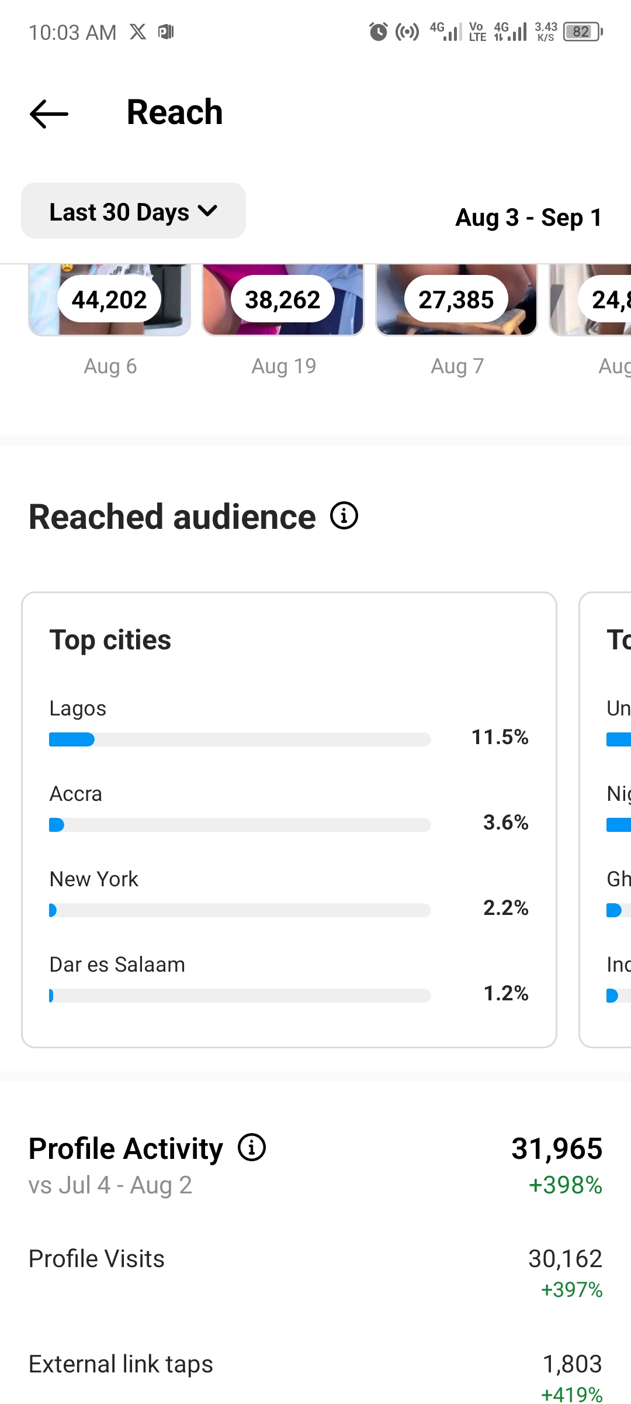
Task: Tap the back arrow icon
Action: [x=49, y=113]
